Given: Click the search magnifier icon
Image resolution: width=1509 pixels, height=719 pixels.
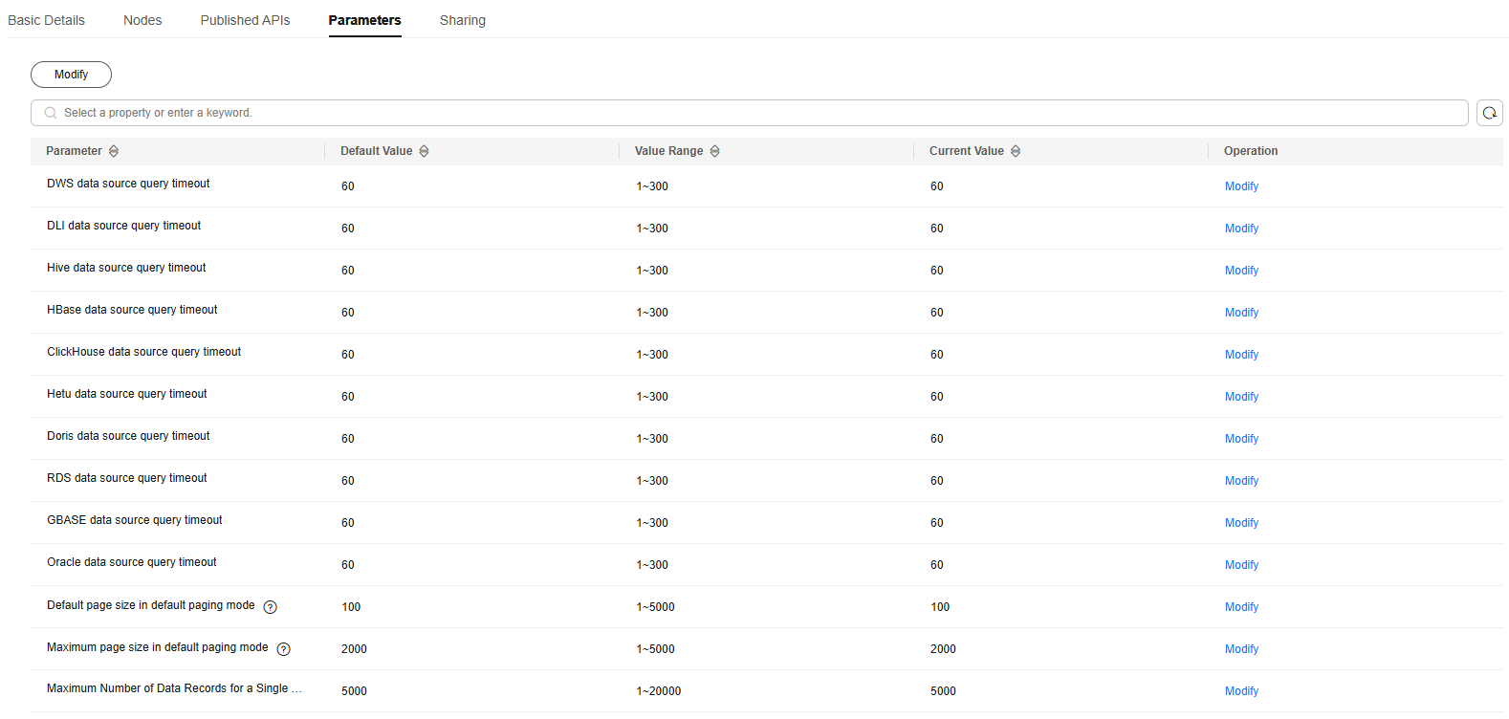Looking at the screenshot, I should [x=51, y=113].
